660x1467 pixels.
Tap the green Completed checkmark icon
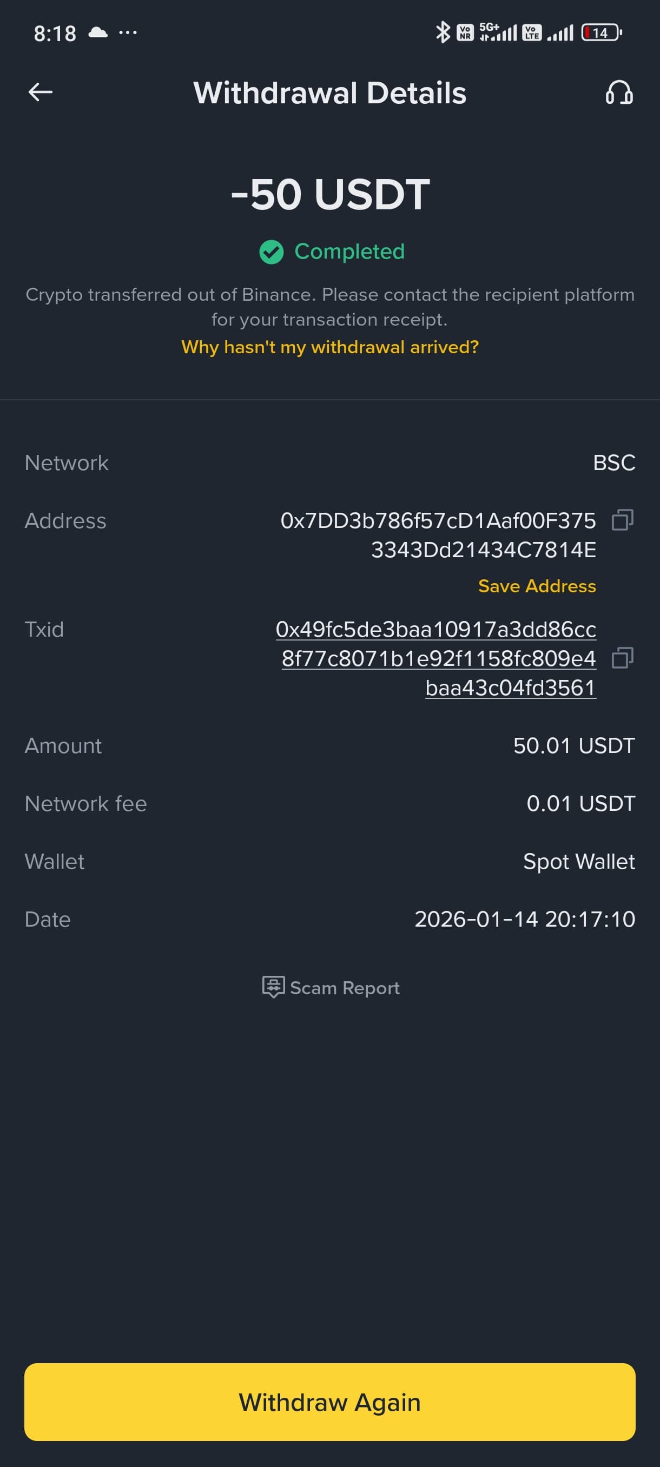[271, 252]
